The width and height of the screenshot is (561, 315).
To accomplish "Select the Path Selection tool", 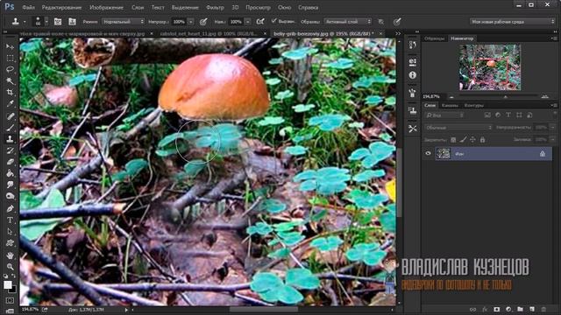I will pos(10,232).
